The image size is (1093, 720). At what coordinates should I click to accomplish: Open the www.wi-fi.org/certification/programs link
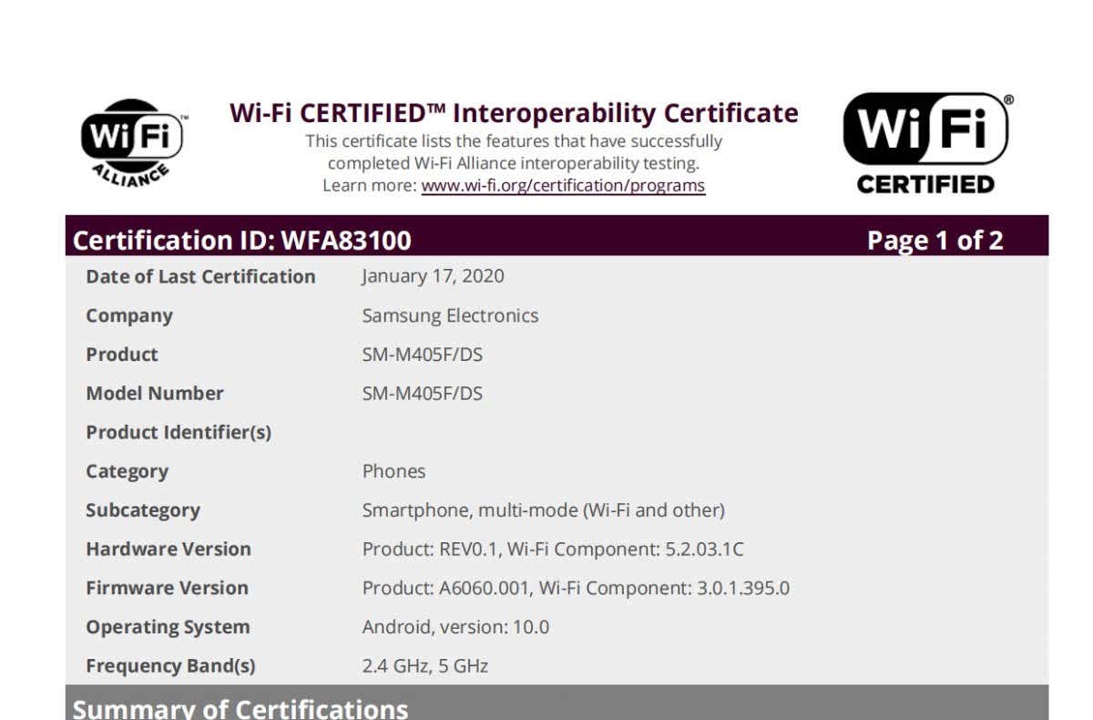pos(562,186)
